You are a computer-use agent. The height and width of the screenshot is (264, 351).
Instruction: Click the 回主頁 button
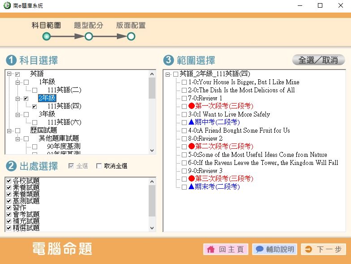pos(226,249)
